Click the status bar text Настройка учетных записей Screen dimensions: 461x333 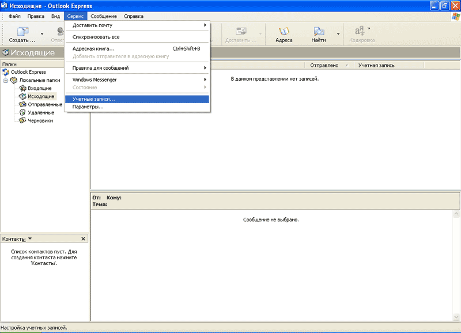tap(34, 327)
